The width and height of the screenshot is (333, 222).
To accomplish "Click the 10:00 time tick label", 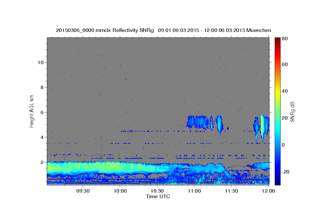I will 120,191.
